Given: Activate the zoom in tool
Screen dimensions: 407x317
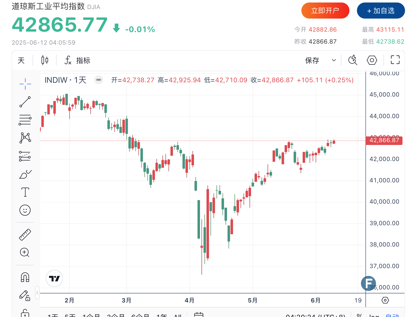Looking at the screenshot, I should [25, 252].
